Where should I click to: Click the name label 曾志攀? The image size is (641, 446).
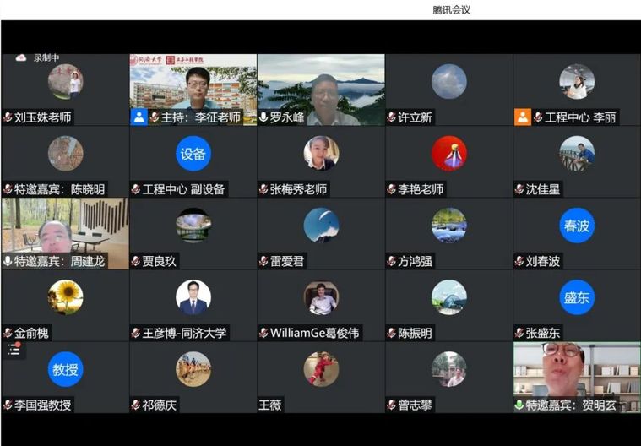pos(415,405)
